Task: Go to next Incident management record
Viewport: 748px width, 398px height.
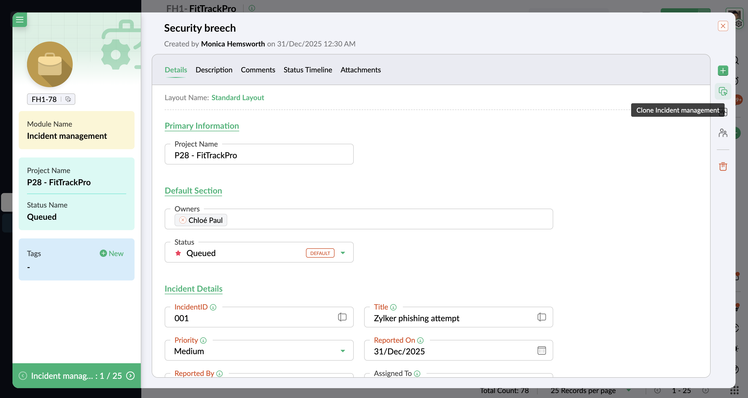Action: point(131,376)
